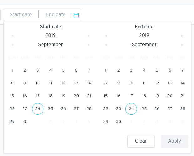
Task: Select September 24 in Start date calendar
Action: [x=38, y=109]
